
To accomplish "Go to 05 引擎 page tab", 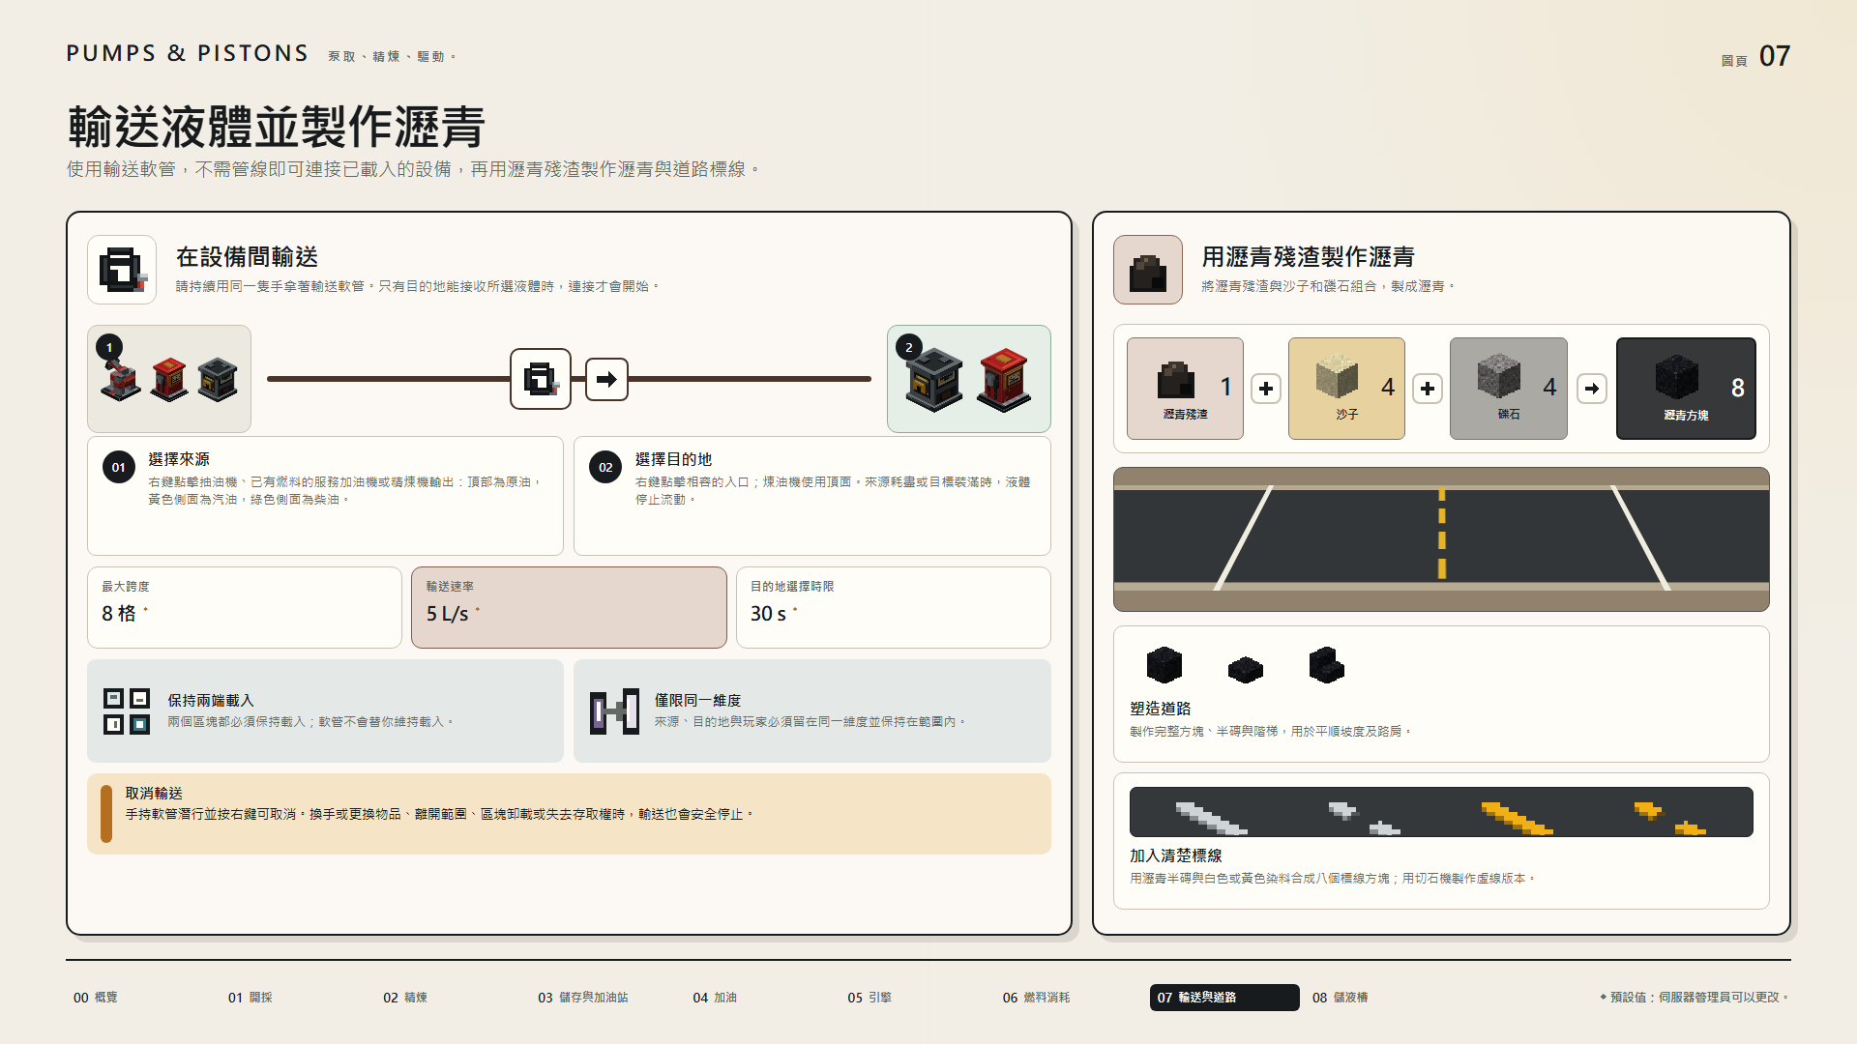I will click(870, 998).
